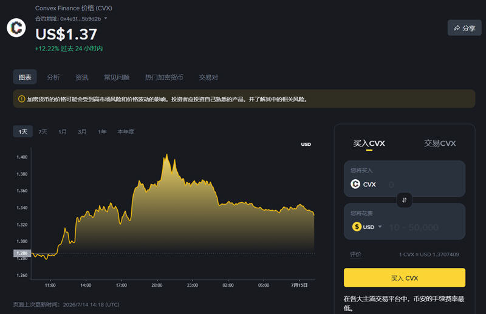This screenshot has width=486, height=314.
Task: Select the 本年度 chart range
Action: 126,132
